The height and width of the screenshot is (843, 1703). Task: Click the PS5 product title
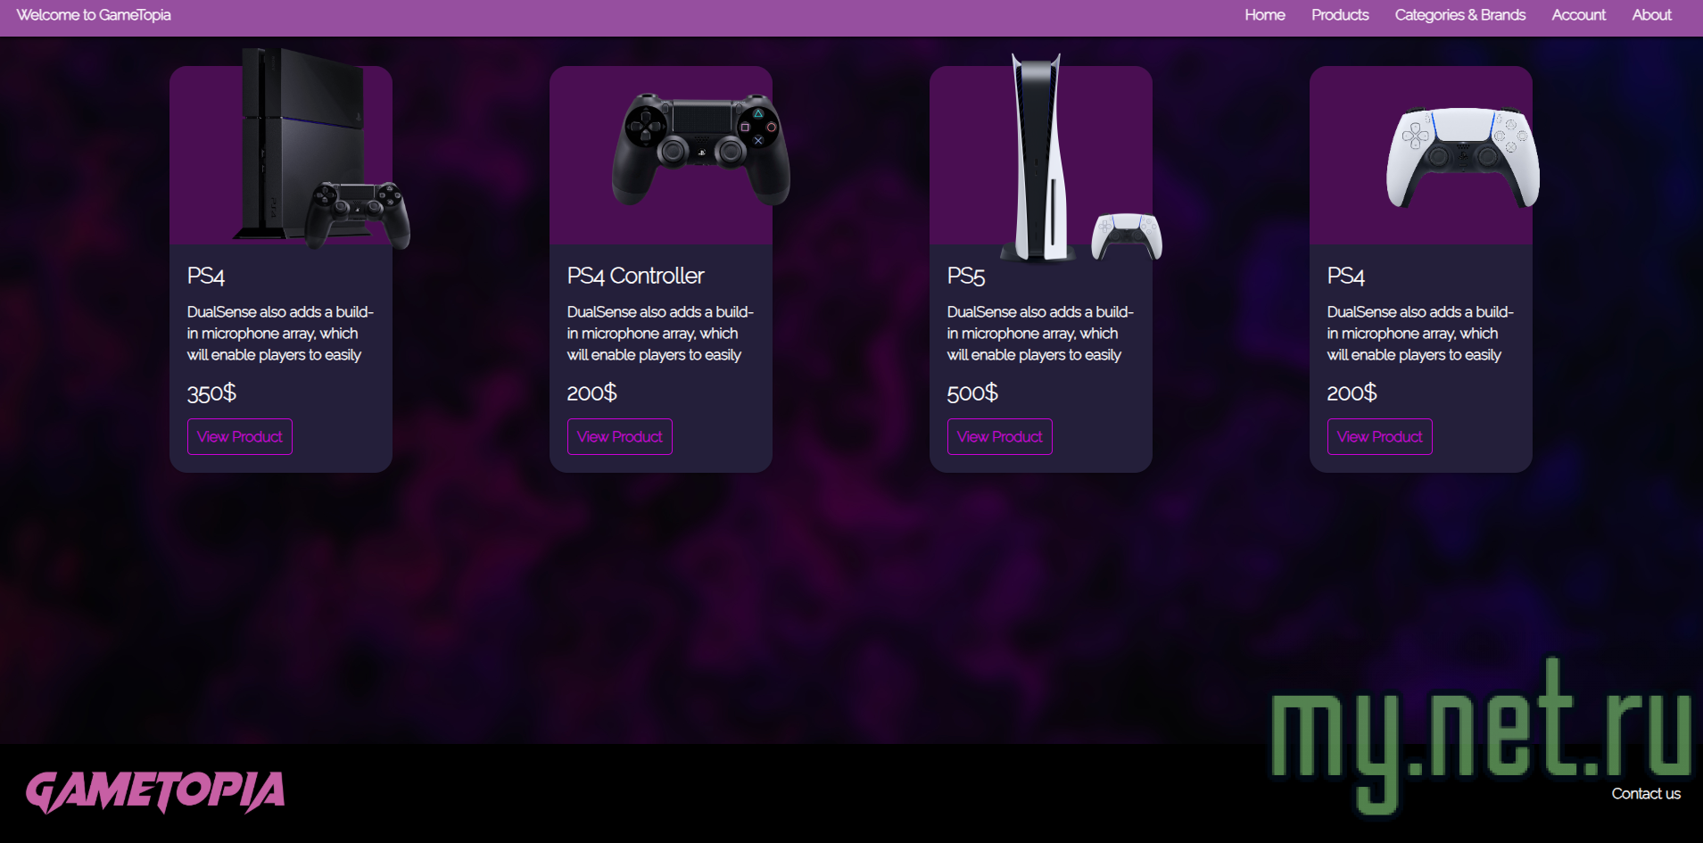[x=966, y=277]
